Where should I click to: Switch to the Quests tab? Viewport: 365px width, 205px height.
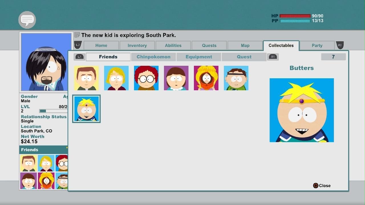[x=209, y=46]
